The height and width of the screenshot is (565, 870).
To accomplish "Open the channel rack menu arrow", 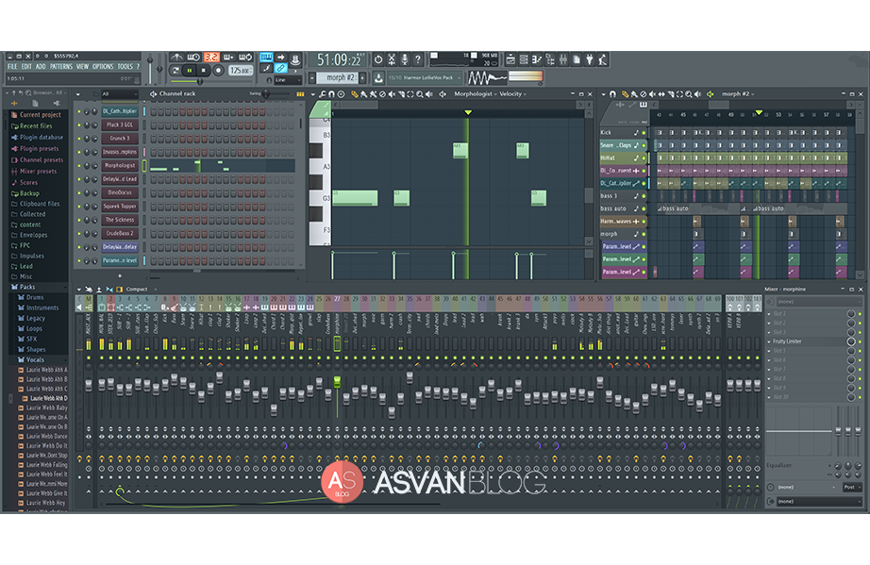I will point(77,94).
